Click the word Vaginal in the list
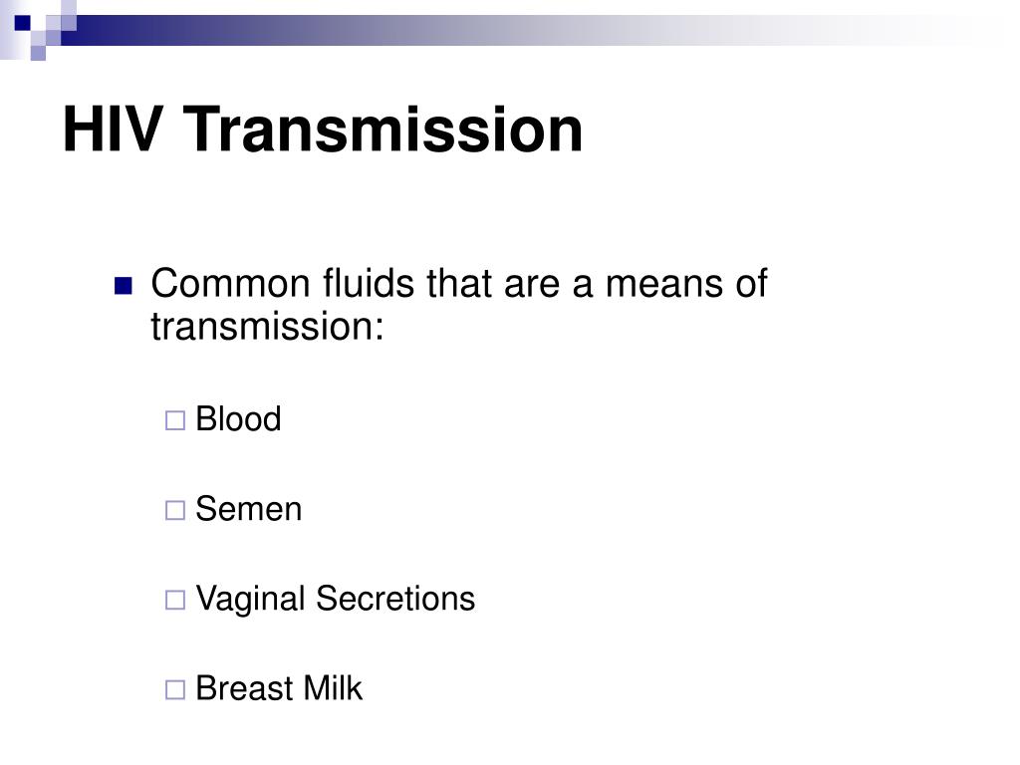 tap(250, 599)
